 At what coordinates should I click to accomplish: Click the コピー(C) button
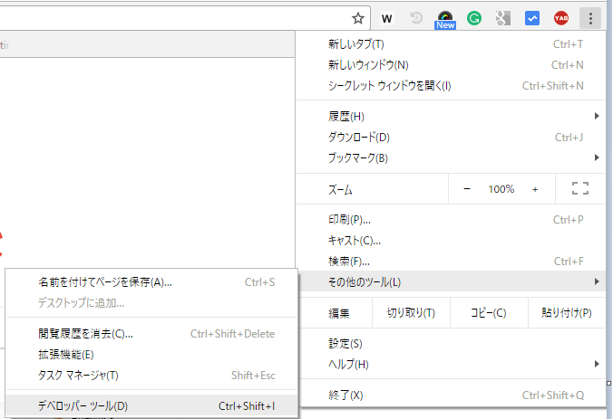pos(488,313)
